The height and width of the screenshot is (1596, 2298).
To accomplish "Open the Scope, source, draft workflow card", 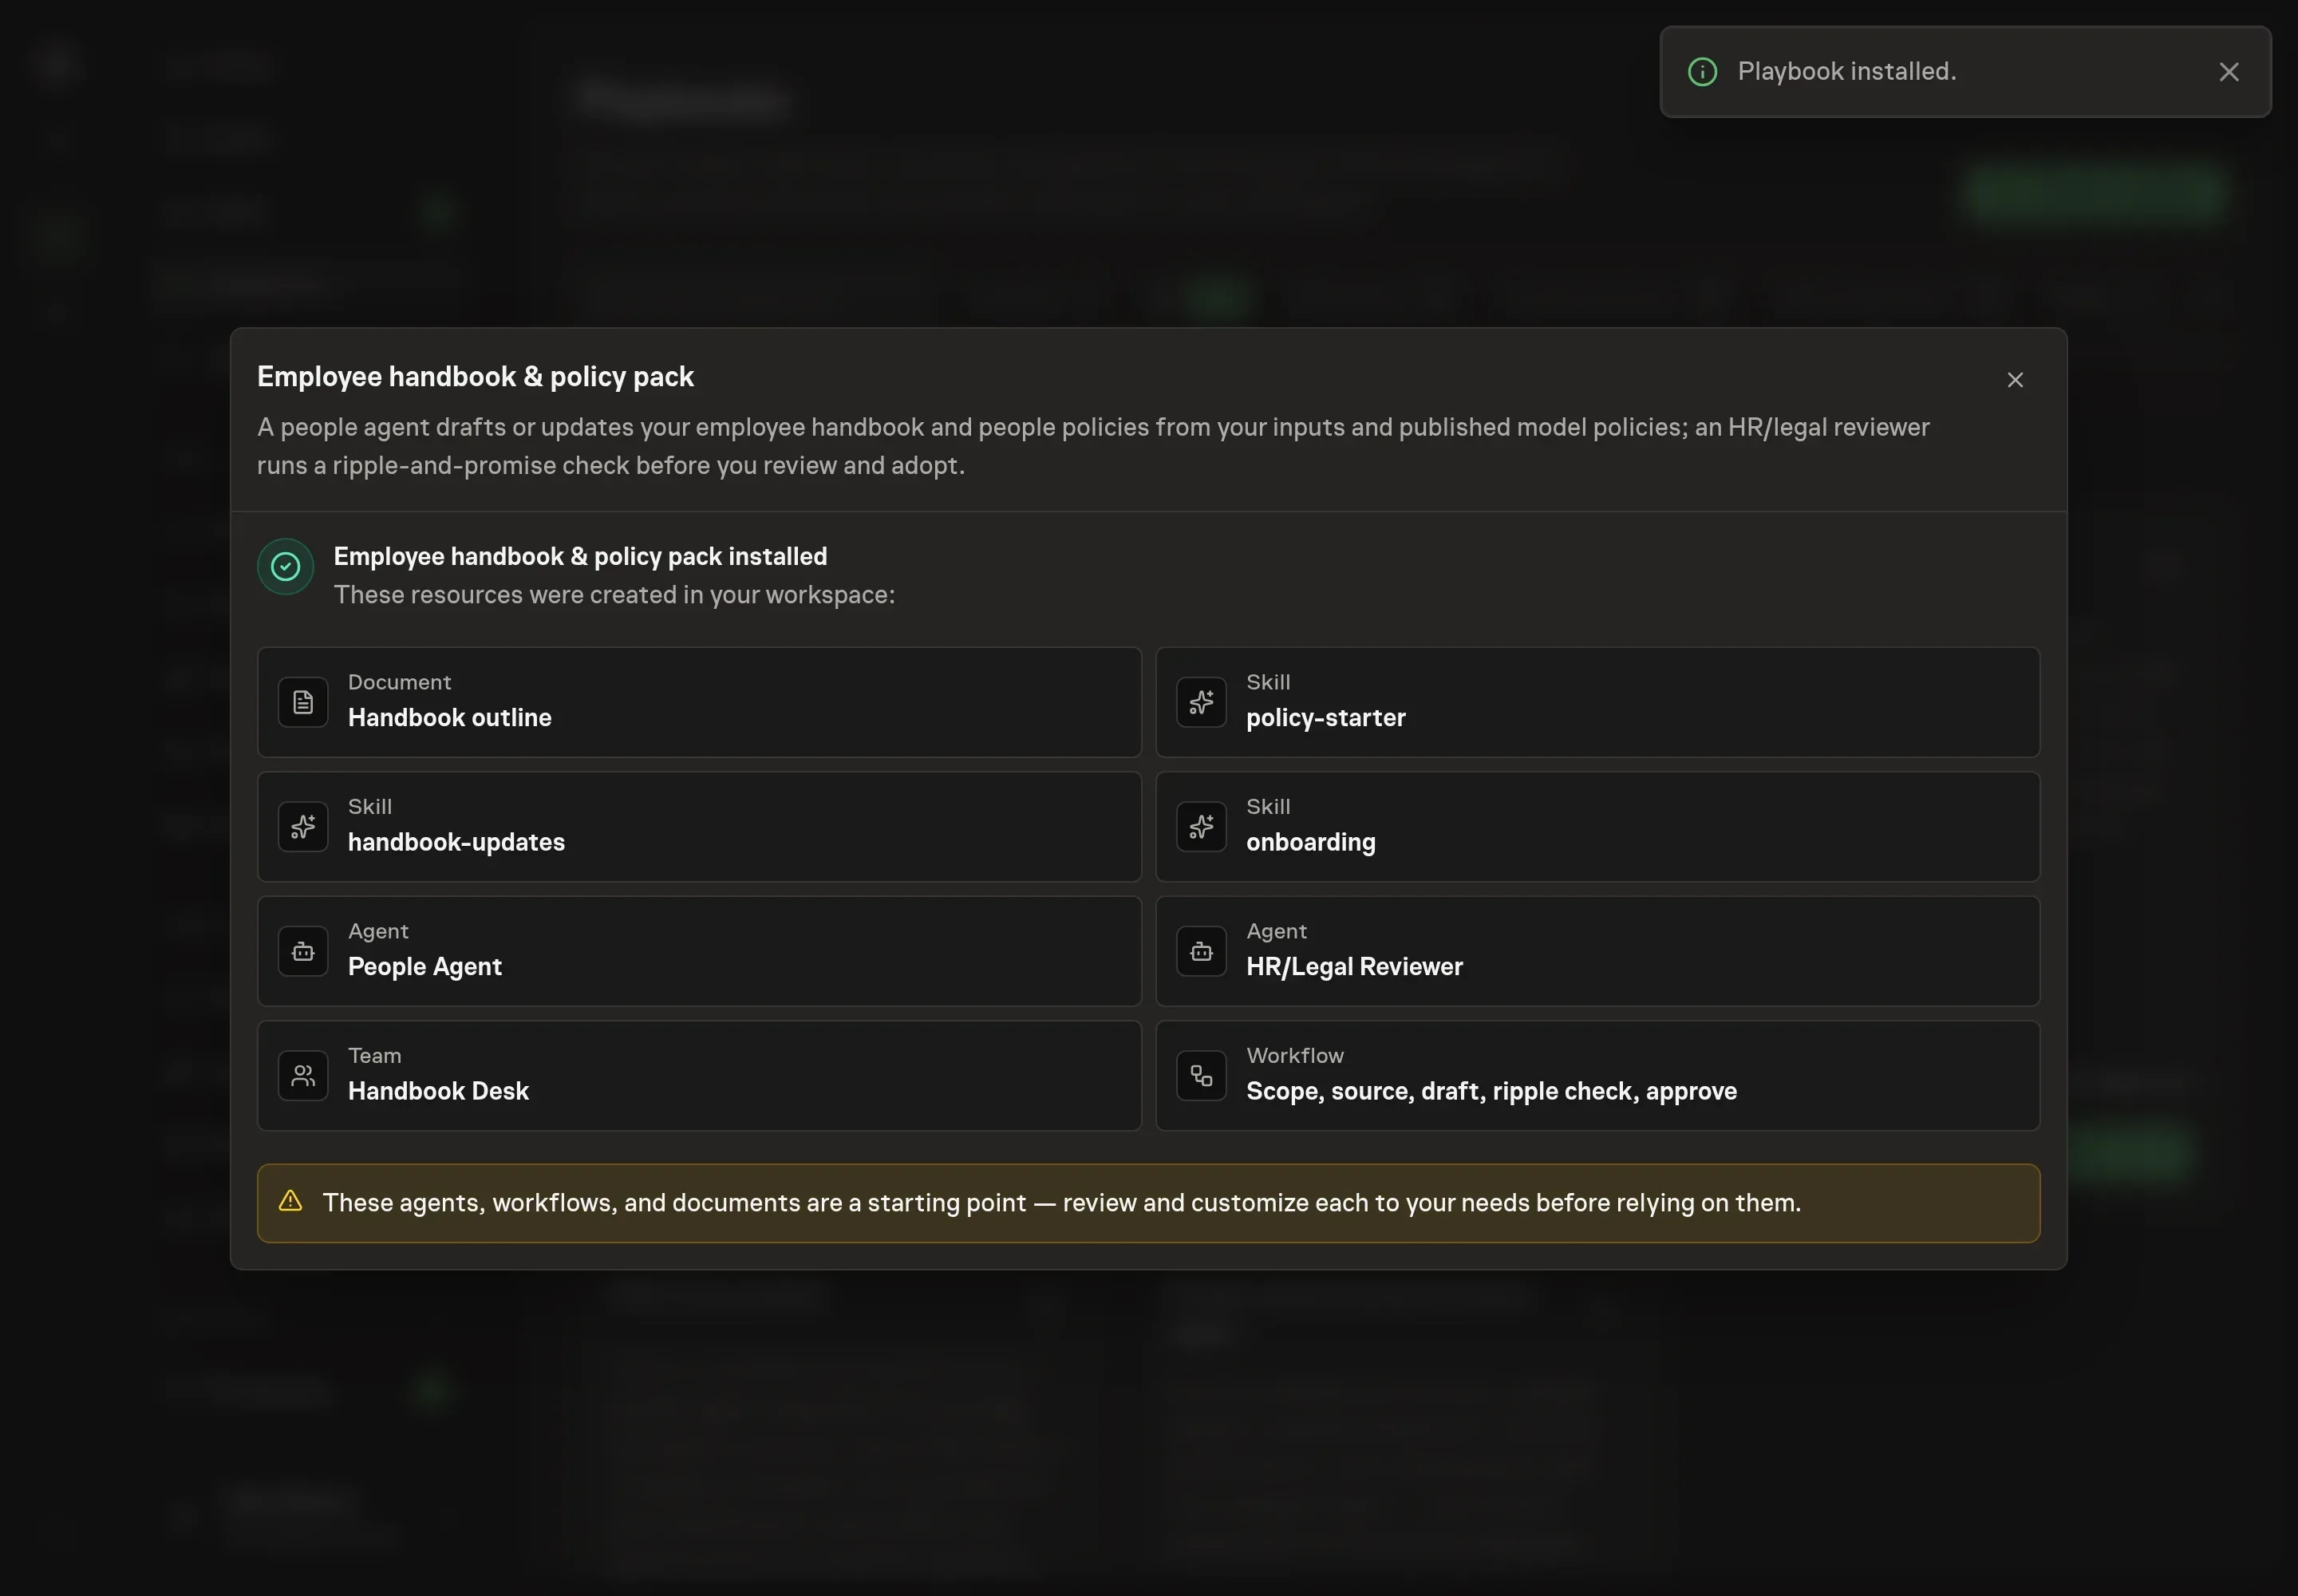I will click(1597, 1076).
